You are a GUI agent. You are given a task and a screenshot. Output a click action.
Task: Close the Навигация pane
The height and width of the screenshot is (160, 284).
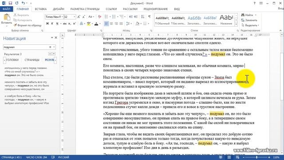tap(56, 37)
